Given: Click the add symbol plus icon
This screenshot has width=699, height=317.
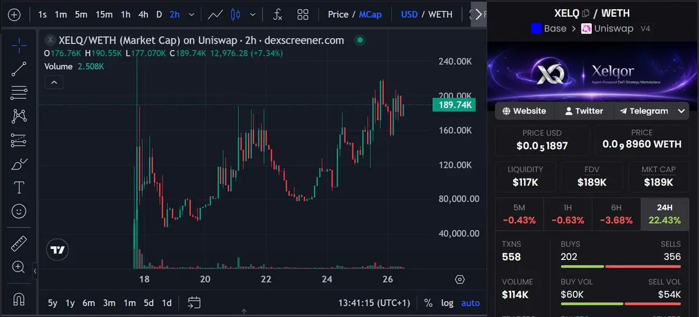Looking at the screenshot, I should tap(14, 15).
